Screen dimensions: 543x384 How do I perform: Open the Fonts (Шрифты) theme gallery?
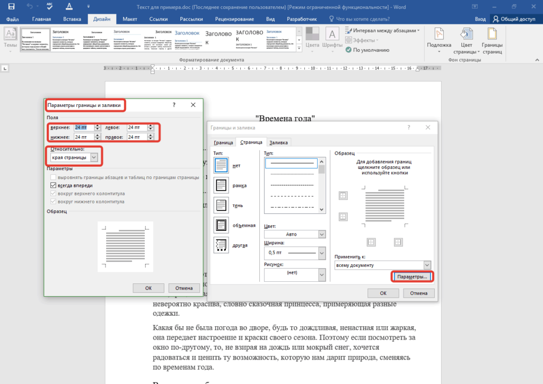(x=332, y=38)
